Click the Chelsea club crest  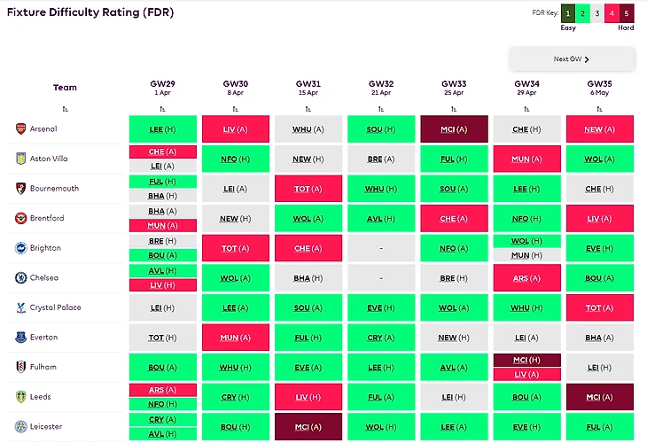point(21,278)
